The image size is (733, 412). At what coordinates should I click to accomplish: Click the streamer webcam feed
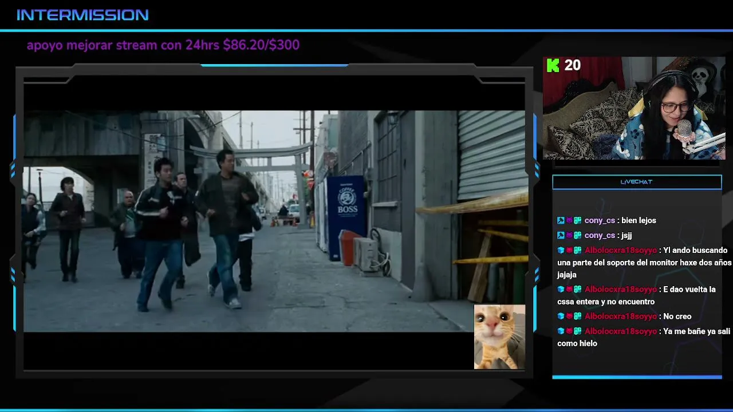coord(634,108)
